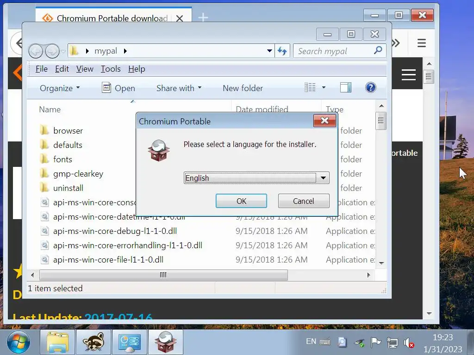
Task: Open the Help menu in Explorer
Action: [x=137, y=69]
